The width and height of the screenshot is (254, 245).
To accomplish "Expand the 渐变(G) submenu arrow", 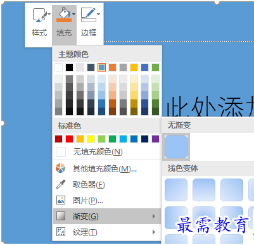I will point(154,216).
